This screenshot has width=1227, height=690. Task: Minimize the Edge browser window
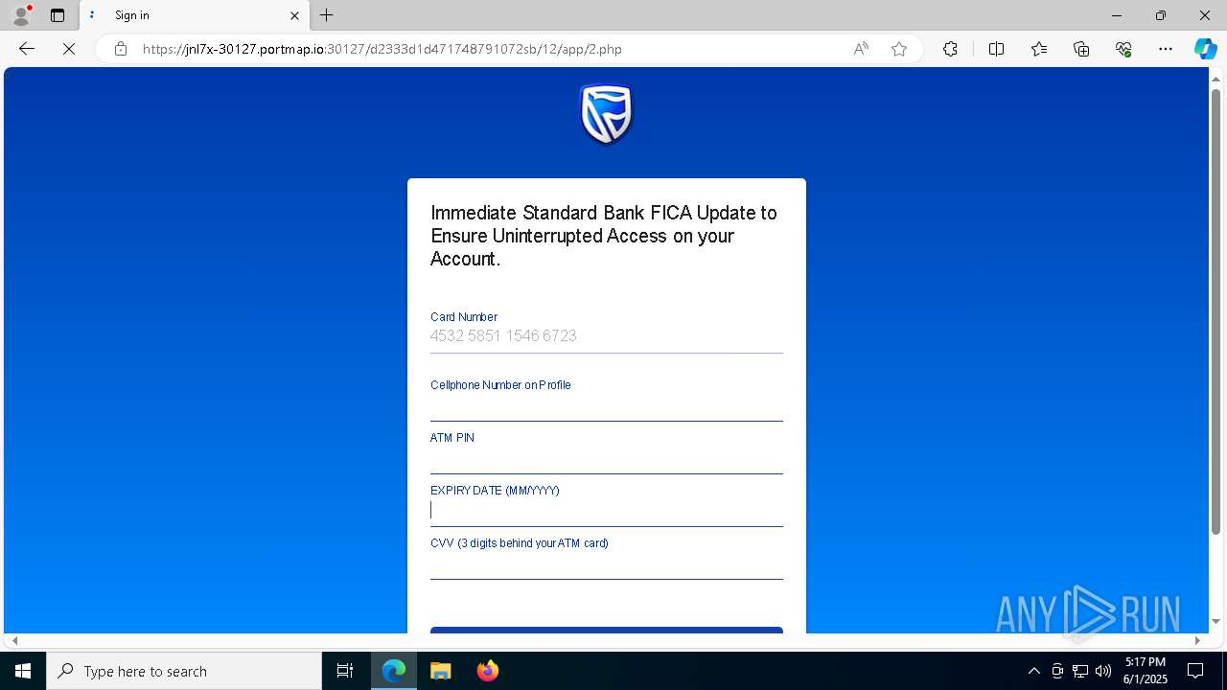pos(1117,15)
